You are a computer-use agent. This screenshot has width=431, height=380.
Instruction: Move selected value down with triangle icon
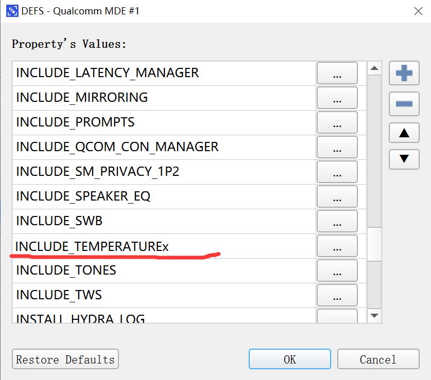pyautogui.click(x=404, y=159)
